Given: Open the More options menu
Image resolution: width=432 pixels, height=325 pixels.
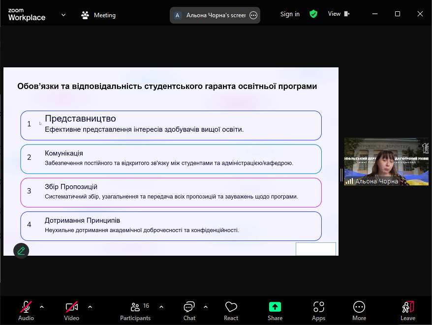Looking at the screenshot, I should 359,307.
